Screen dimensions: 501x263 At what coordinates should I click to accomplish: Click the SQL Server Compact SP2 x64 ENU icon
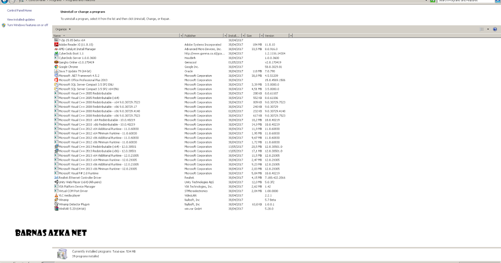[56, 89]
